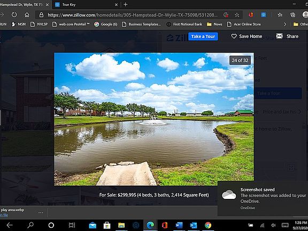
Task: Click the browser refresh icon
Action: [14, 15]
